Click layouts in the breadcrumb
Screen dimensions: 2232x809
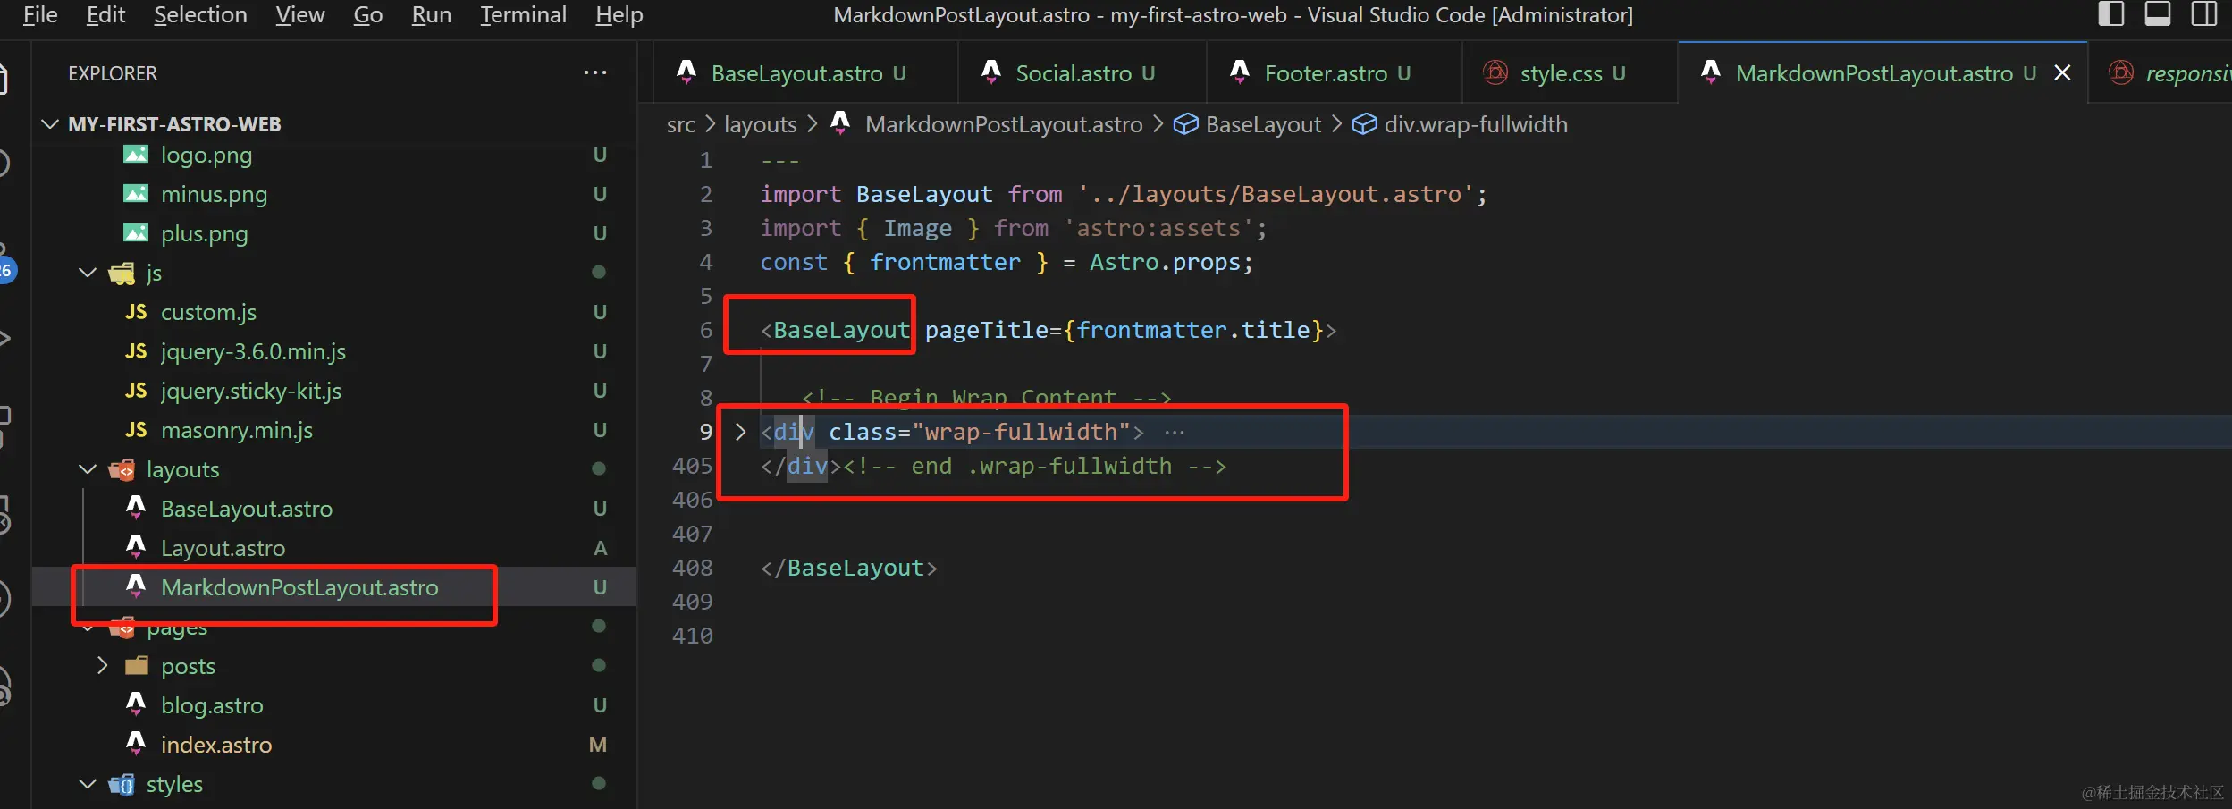point(761,124)
